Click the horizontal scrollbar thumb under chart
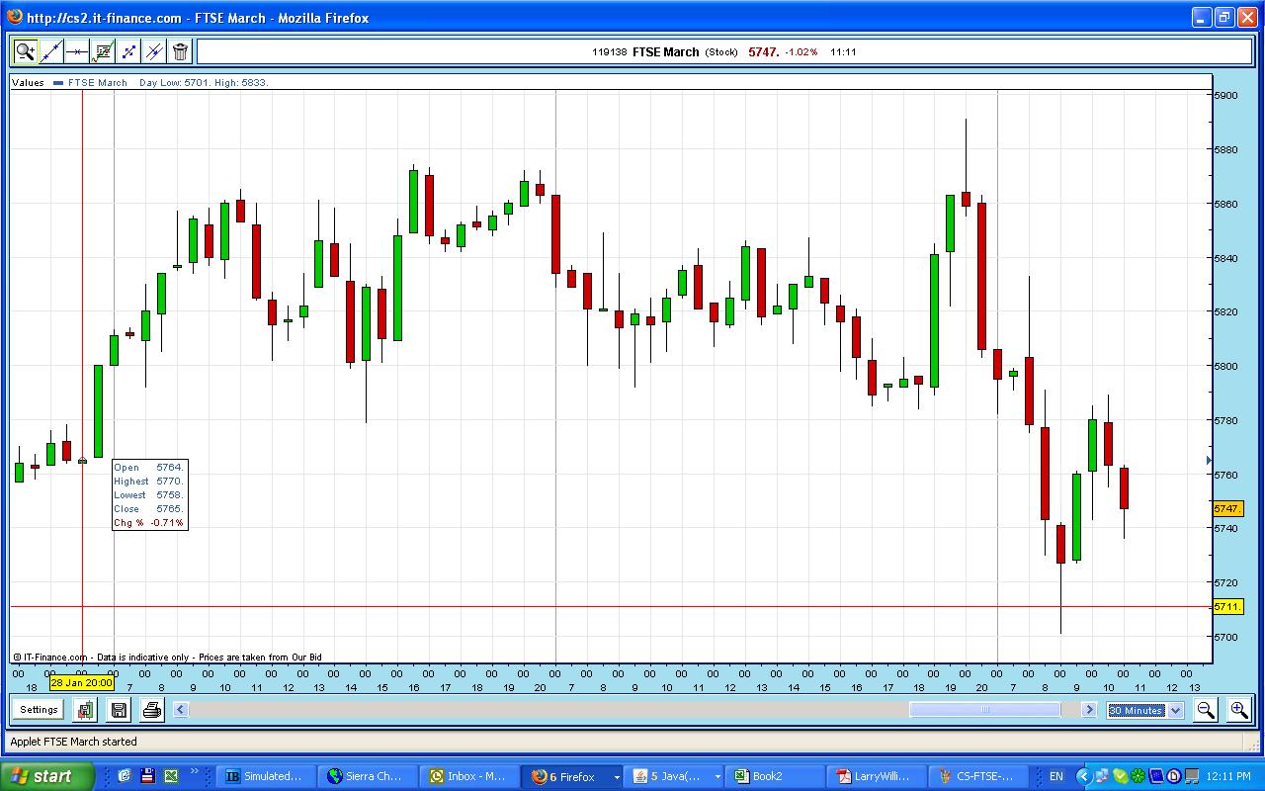Viewport: 1265px width, 791px height. click(x=984, y=709)
